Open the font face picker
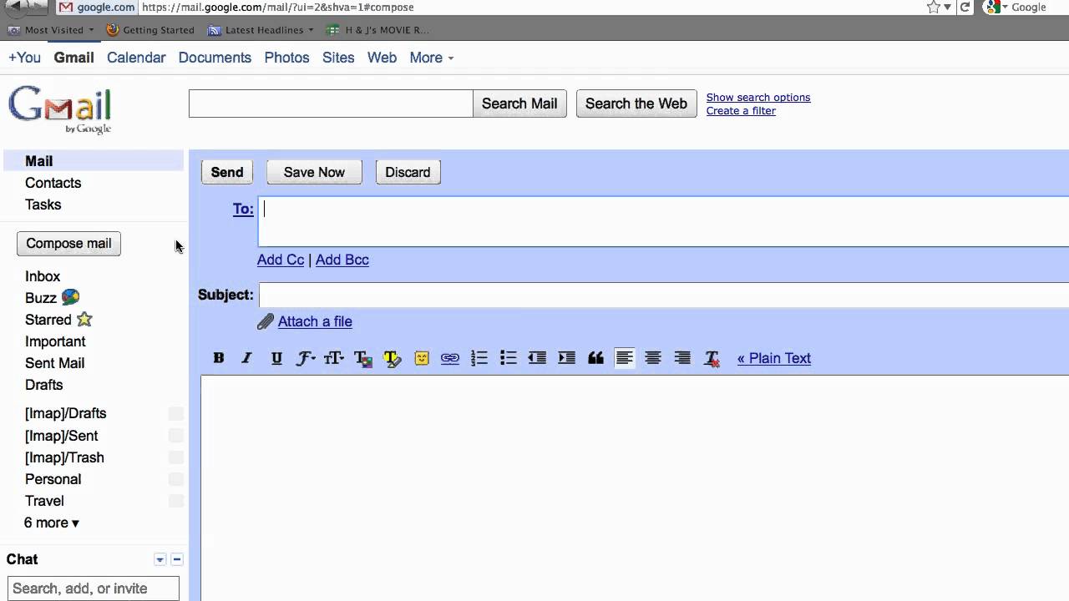 pyautogui.click(x=306, y=358)
